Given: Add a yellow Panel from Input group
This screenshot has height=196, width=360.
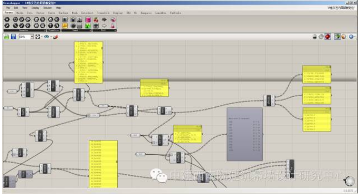Looking at the screenshot, I should [x=65, y=26].
